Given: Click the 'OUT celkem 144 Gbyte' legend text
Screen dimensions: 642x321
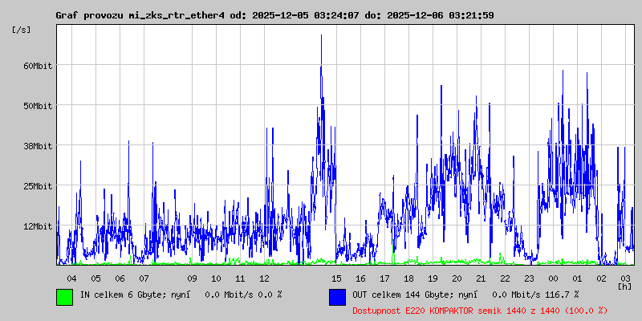Looking at the screenshot, I should [x=404, y=294].
